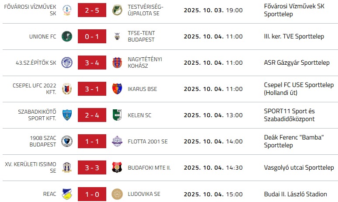Image resolution: width=338 pixels, height=202 pixels.
Task: Click the Budafoki MTE II. team crest
Action: [x=117, y=167]
